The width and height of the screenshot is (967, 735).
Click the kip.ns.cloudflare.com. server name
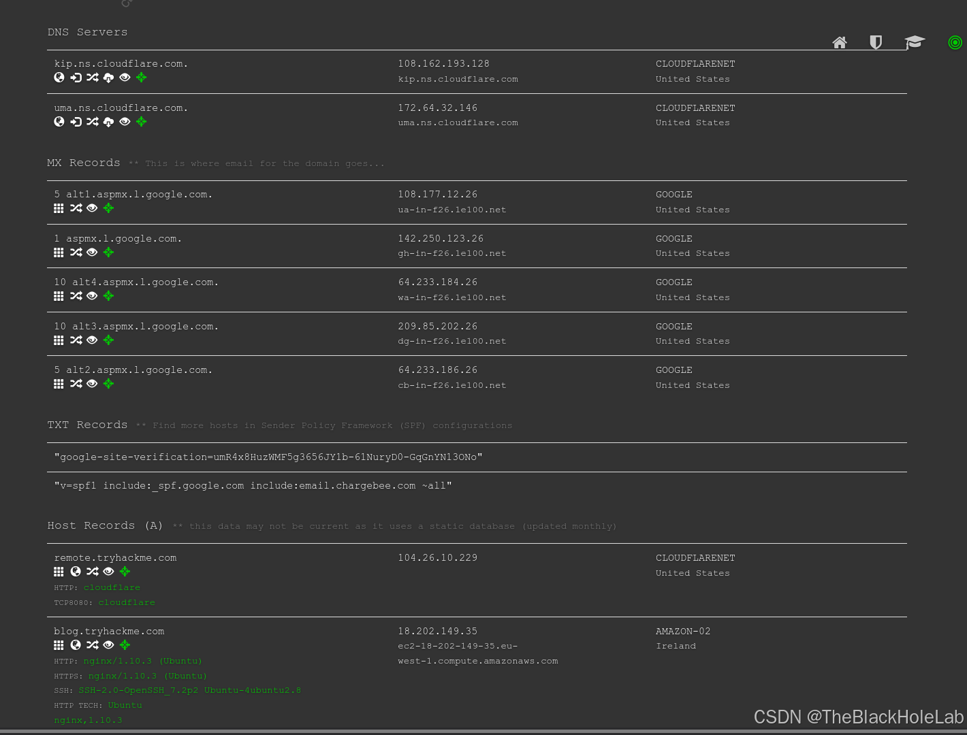point(121,64)
